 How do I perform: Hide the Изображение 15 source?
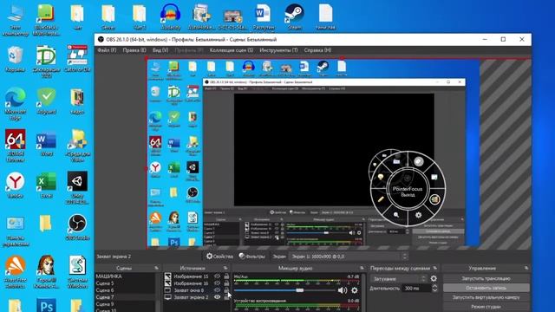[x=217, y=276]
